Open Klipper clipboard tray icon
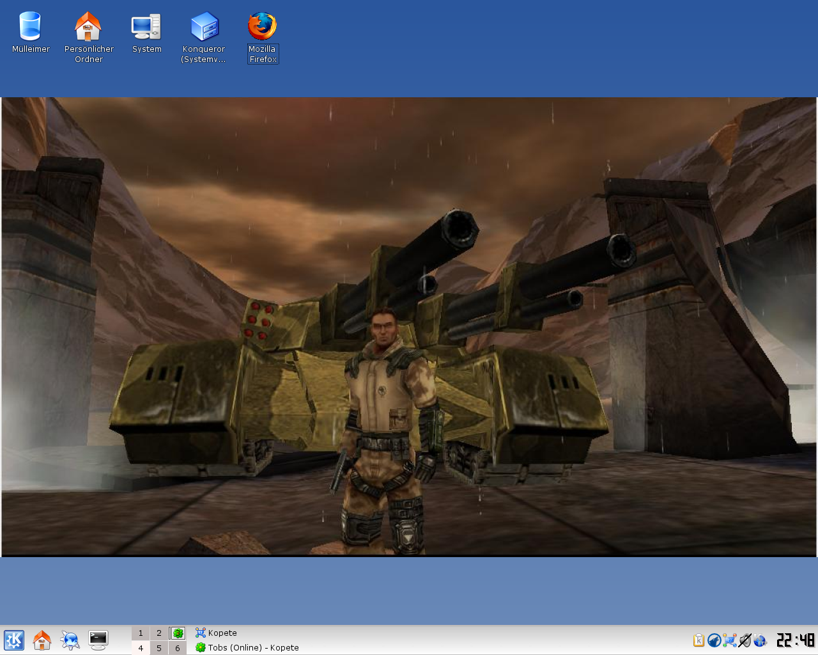818x655 pixels. click(x=698, y=640)
